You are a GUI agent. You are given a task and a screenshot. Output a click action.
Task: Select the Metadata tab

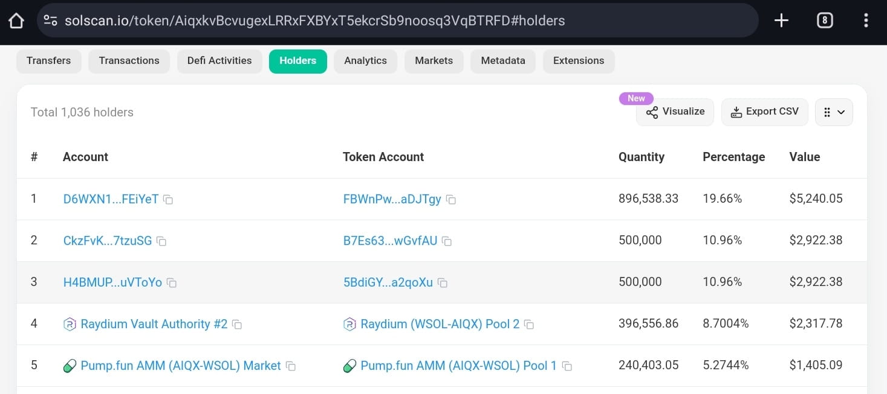(x=503, y=61)
